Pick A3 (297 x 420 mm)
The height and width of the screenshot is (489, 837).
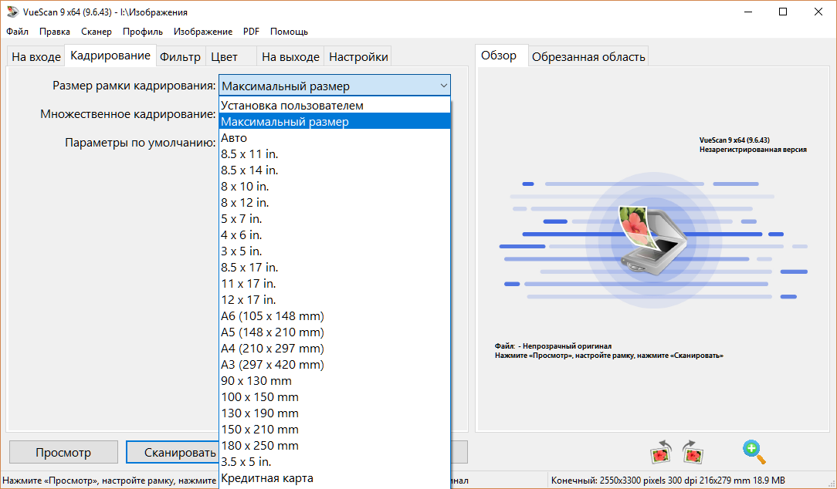pyautogui.click(x=334, y=364)
